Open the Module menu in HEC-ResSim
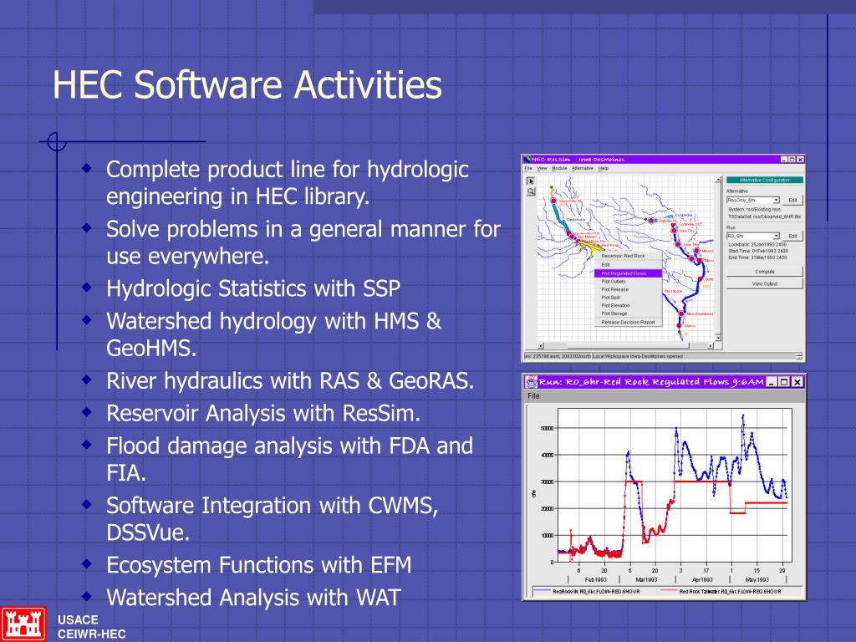 click(559, 168)
